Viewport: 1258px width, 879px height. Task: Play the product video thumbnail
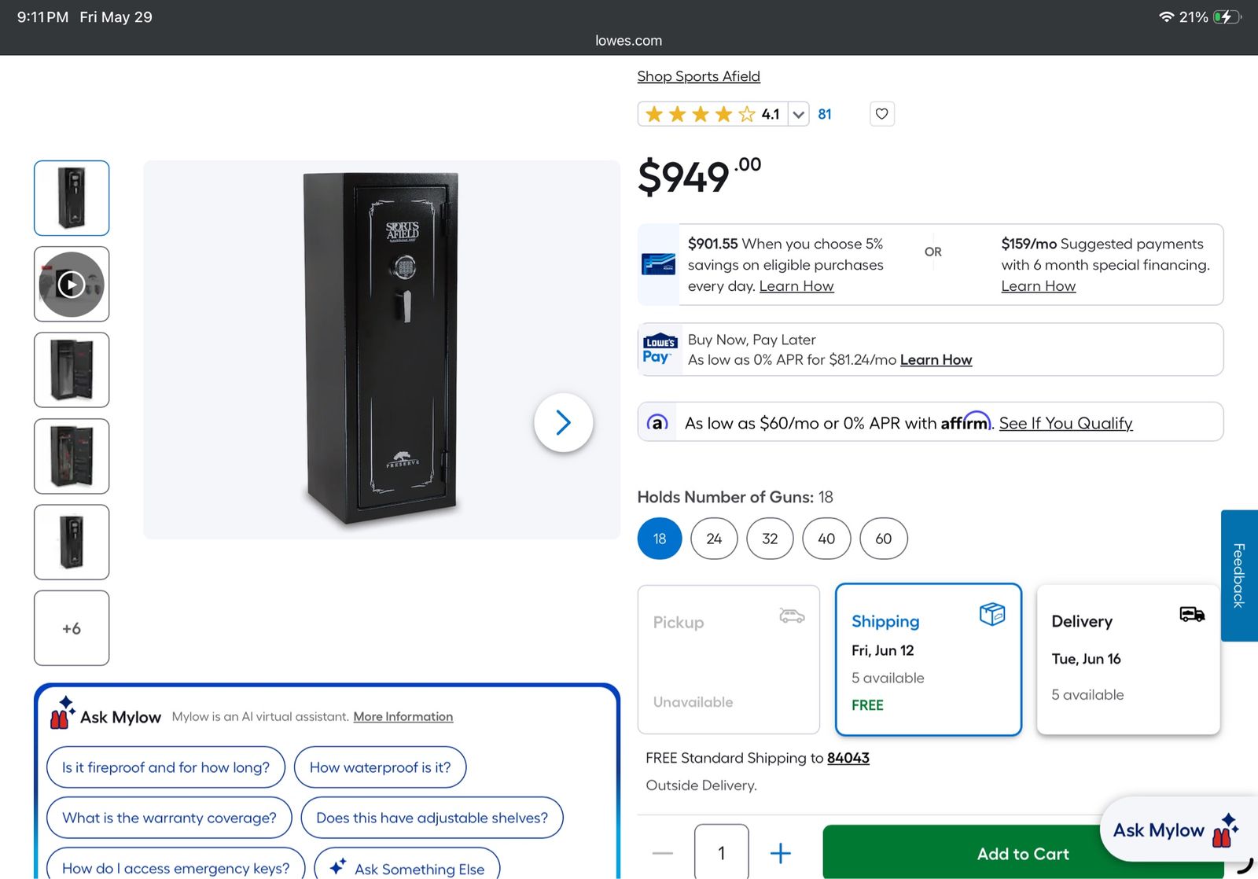(72, 284)
